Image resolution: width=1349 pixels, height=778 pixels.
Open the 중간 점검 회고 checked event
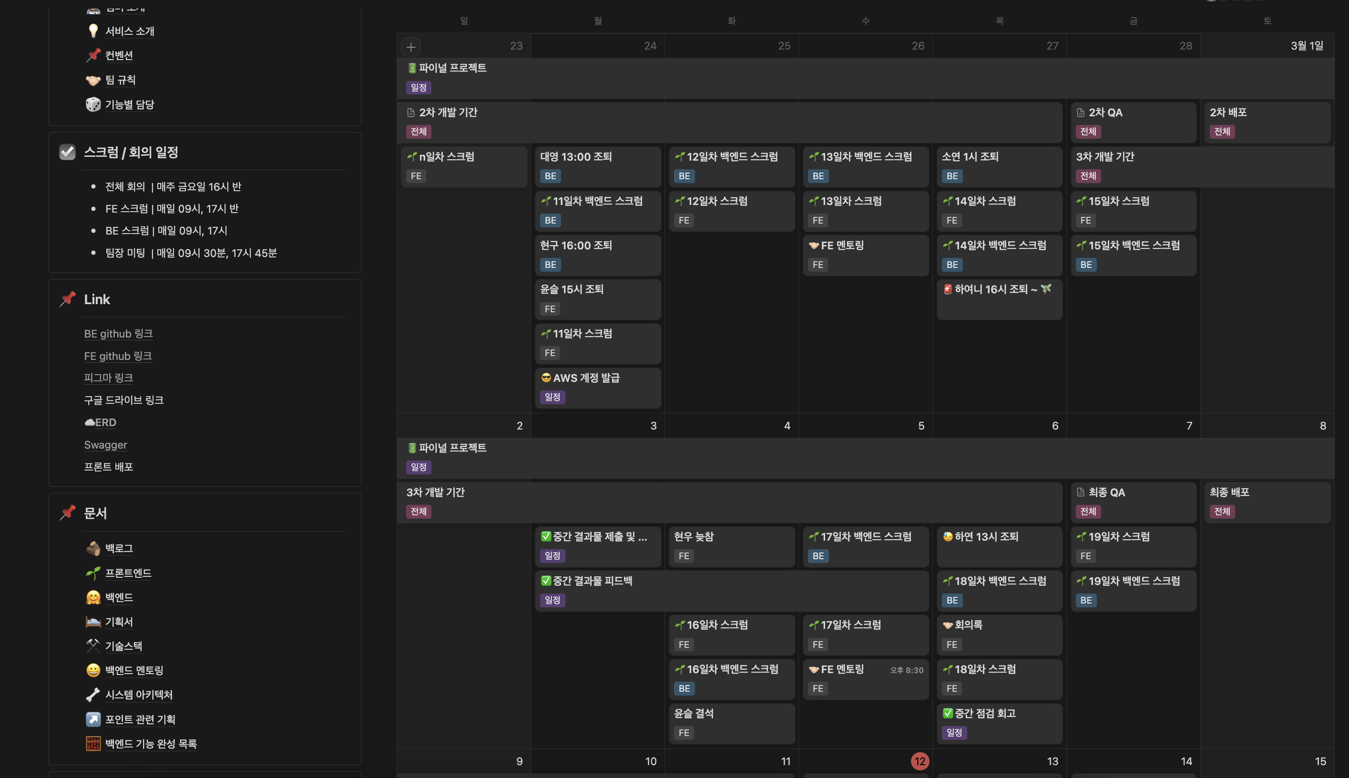(x=985, y=713)
